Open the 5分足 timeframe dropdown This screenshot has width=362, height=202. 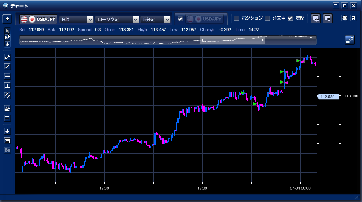[156, 20]
